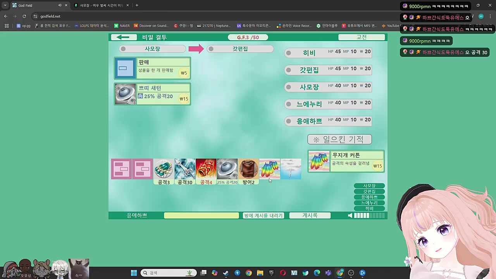Open the Windows Start menu
The image size is (496, 279).
(x=134, y=273)
